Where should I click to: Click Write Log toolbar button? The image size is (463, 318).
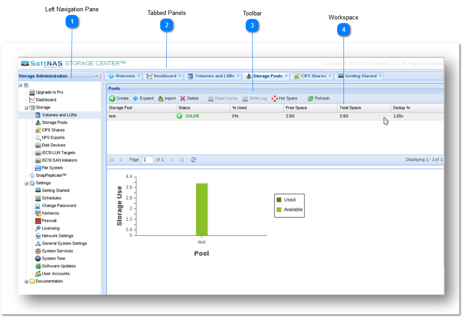(x=254, y=98)
